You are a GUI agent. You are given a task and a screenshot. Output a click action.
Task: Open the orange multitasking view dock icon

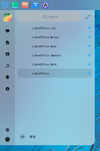pyautogui.click(x=25, y=5)
